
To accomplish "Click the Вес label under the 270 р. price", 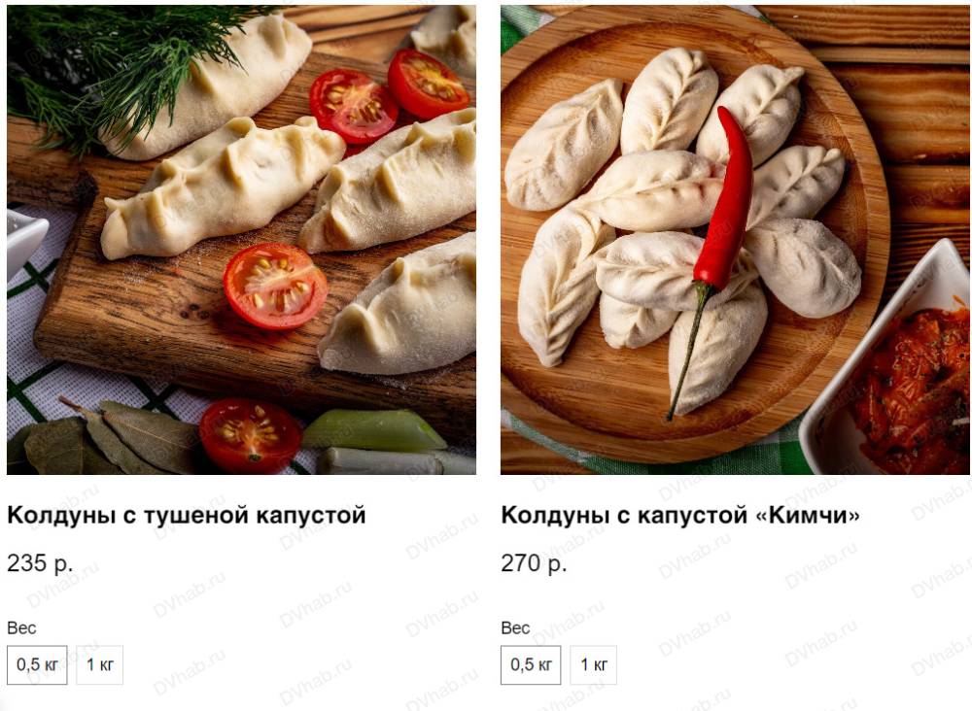I will coord(515,628).
